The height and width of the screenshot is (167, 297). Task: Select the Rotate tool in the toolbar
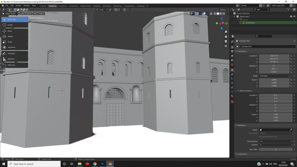pyautogui.click(x=10, y=36)
